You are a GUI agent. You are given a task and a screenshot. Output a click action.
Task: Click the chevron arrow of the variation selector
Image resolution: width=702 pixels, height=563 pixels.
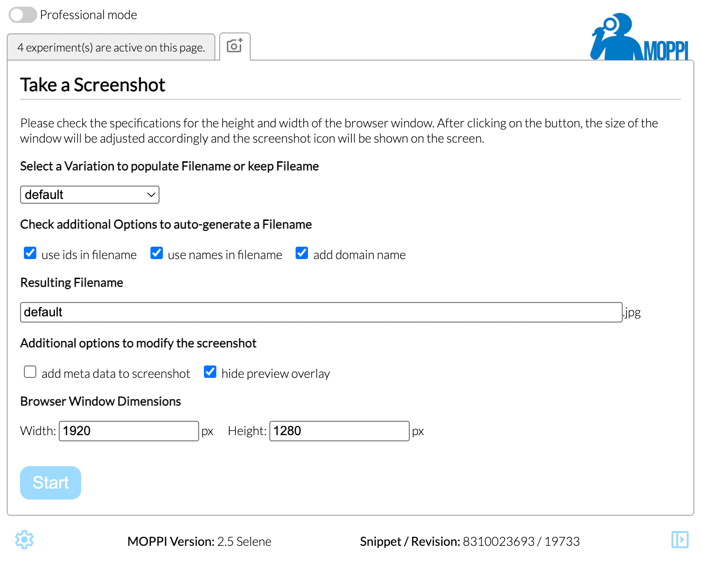click(151, 195)
